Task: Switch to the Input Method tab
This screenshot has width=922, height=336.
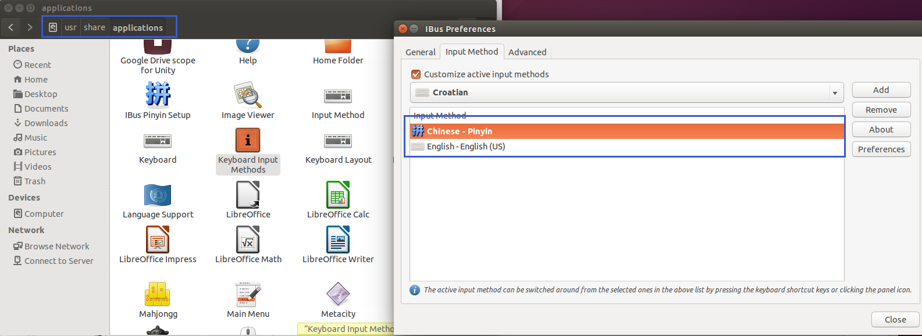Action: click(472, 52)
